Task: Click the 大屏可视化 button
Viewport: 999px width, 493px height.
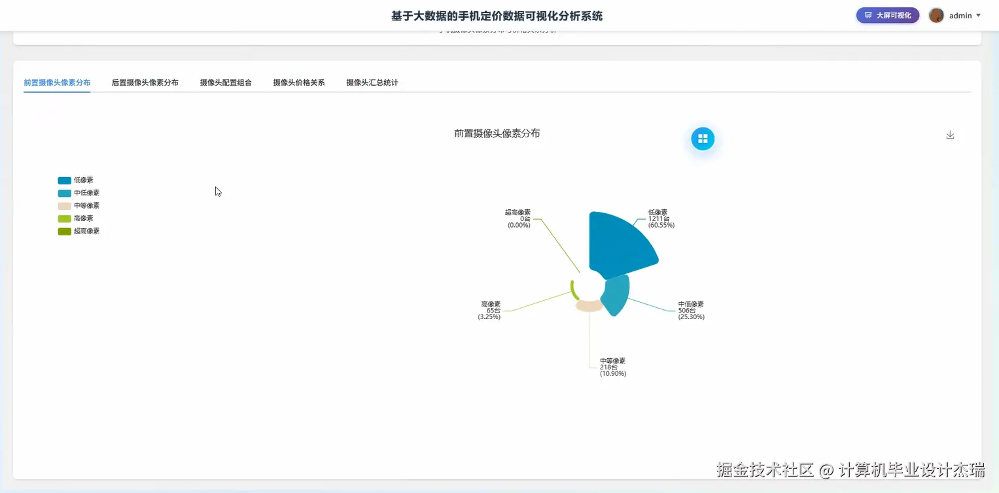Action: 887,14
